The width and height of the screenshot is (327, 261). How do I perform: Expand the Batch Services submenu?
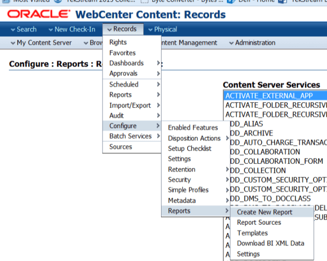pos(132,136)
